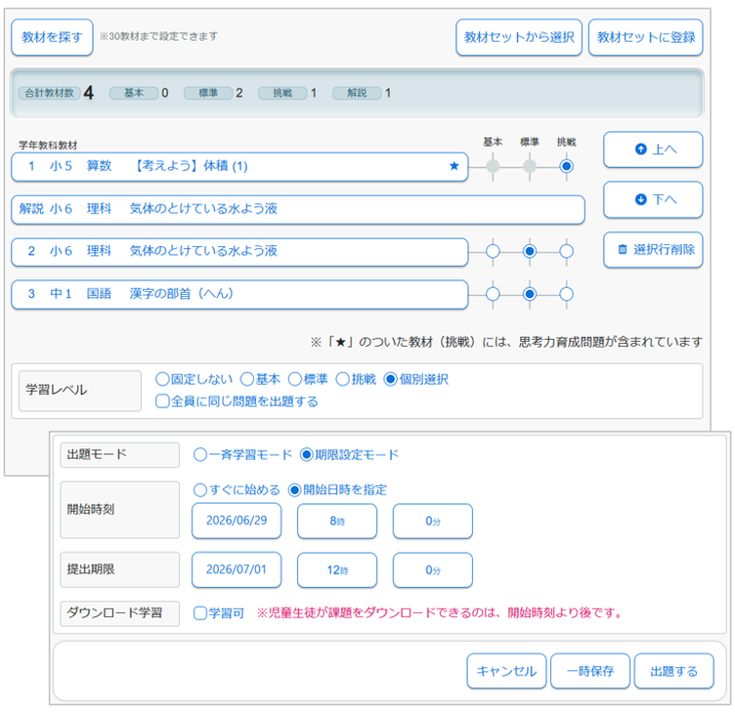Click the 教材を探す button

tap(52, 37)
